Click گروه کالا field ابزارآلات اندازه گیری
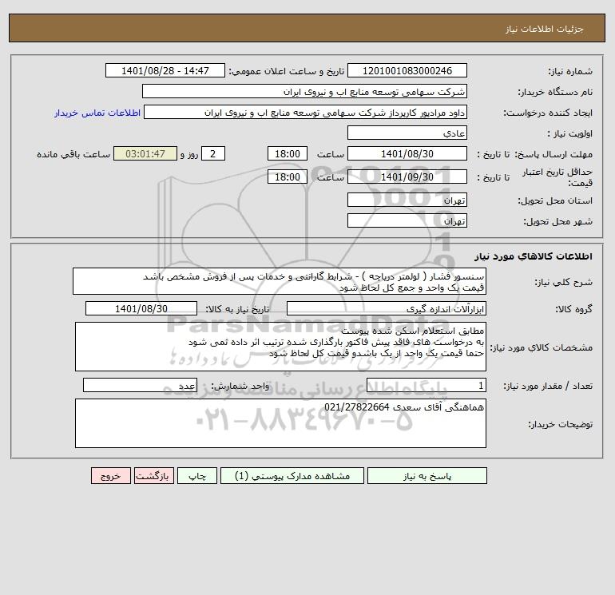Screen dimensions: 615x595 coord(387,308)
